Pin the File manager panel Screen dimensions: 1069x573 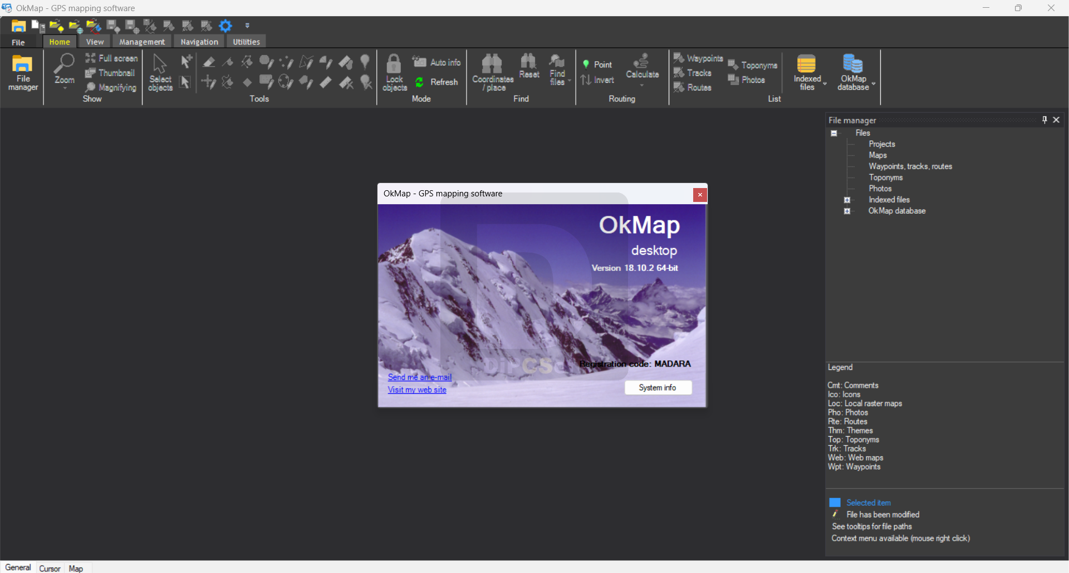click(x=1045, y=120)
